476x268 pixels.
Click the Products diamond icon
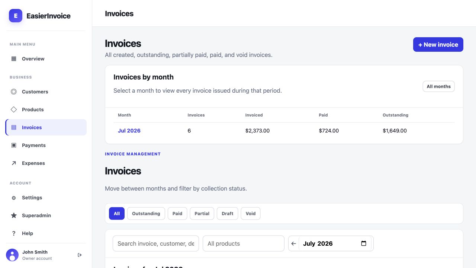tap(14, 109)
